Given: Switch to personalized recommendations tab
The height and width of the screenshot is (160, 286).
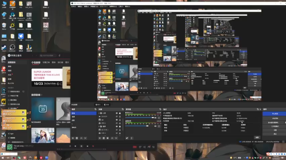Looking at the screenshot, I should pyautogui.click(x=36, y=63).
